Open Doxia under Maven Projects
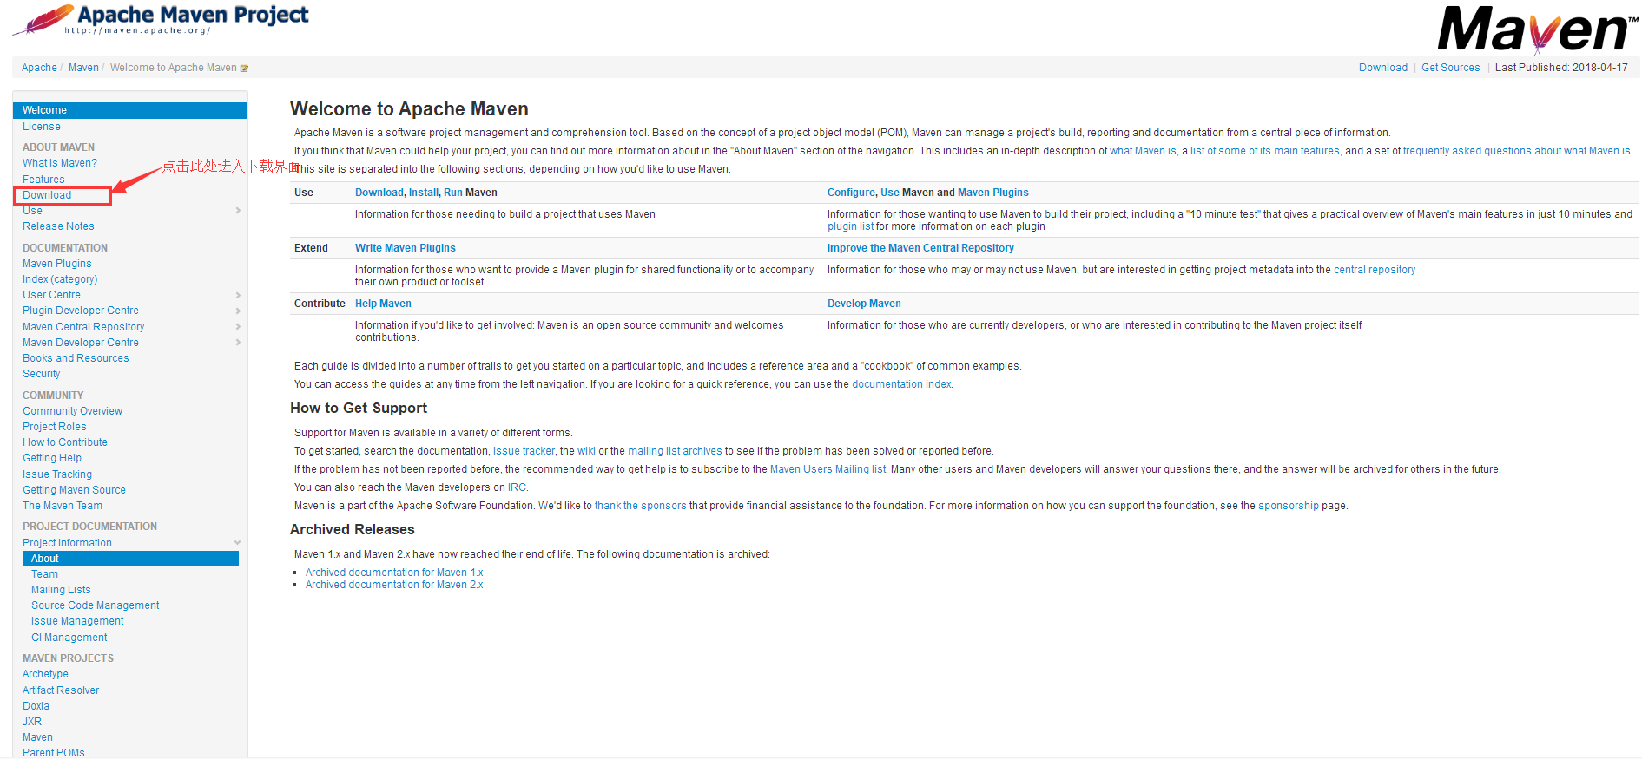 [36, 706]
